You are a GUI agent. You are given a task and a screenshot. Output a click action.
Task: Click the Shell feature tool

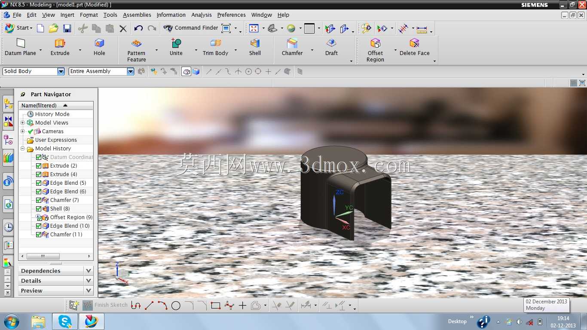tap(255, 47)
